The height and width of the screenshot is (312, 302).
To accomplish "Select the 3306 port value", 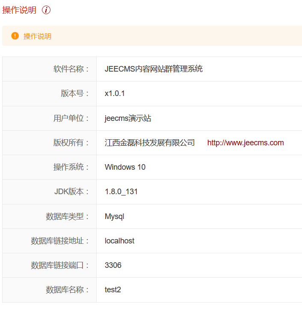I will [x=113, y=265].
